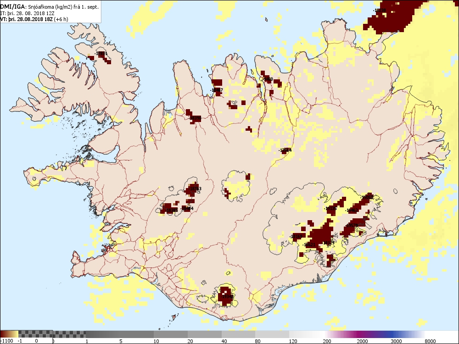Select the -18484 value label
459x344 pixels.
(x=187, y=208)
